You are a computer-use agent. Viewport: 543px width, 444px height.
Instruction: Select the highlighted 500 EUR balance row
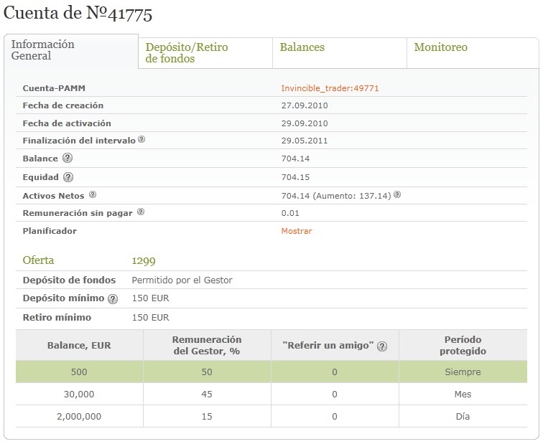click(271, 372)
